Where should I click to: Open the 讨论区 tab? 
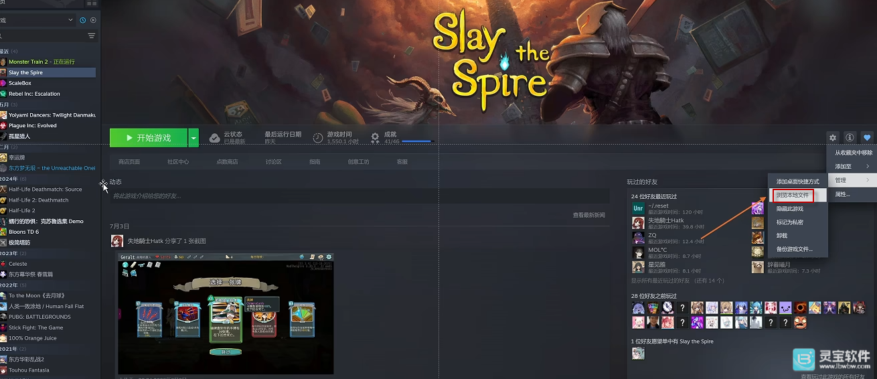pos(273,161)
